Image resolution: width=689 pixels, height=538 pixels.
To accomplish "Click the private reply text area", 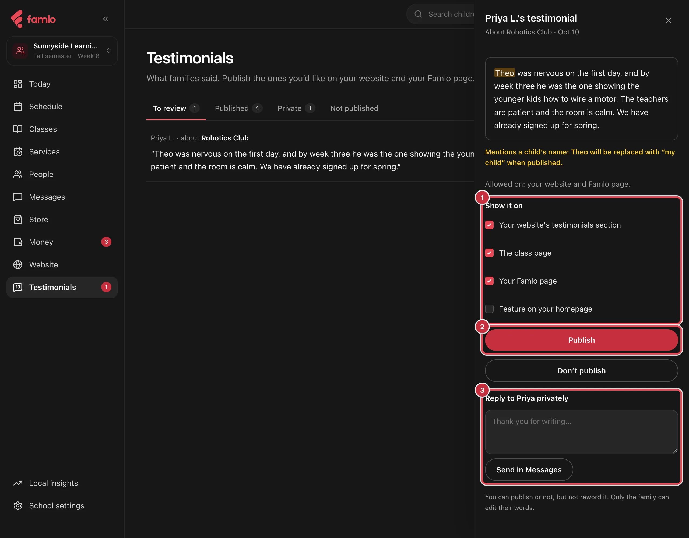I will [x=581, y=432].
